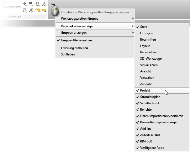Hide Daten importieren/exportieren tab
The height and width of the screenshot is (152, 190).
point(162,116)
